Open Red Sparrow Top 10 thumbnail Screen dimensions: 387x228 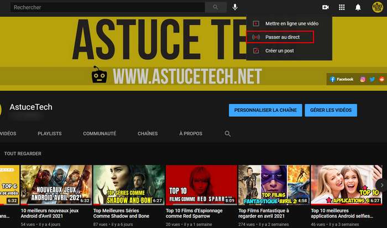pyautogui.click(x=201, y=185)
